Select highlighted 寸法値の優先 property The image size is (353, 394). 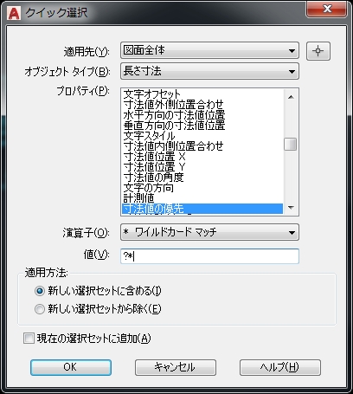[202, 209]
